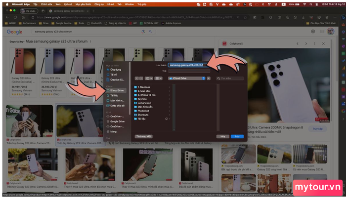Open the group-by grid dropdown
This screenshot has width=346, height=200.
(x=159, y=79)
